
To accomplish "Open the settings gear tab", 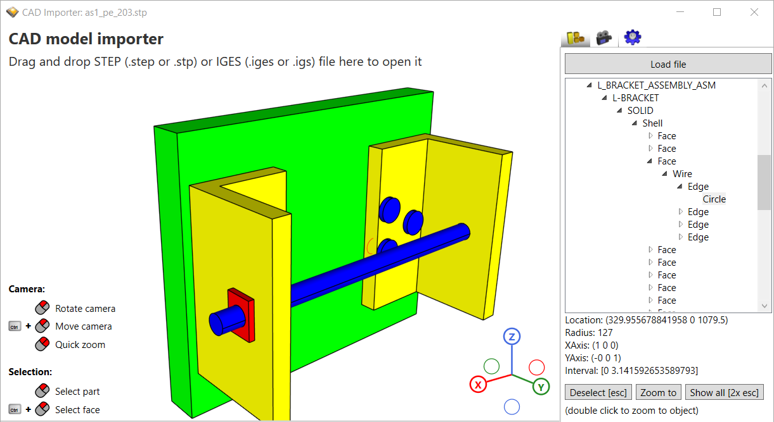I will click(x=632, y=37).
